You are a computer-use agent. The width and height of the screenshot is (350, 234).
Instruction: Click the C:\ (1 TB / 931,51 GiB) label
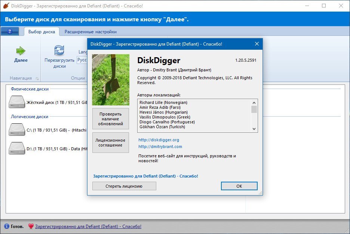(56, 130)
